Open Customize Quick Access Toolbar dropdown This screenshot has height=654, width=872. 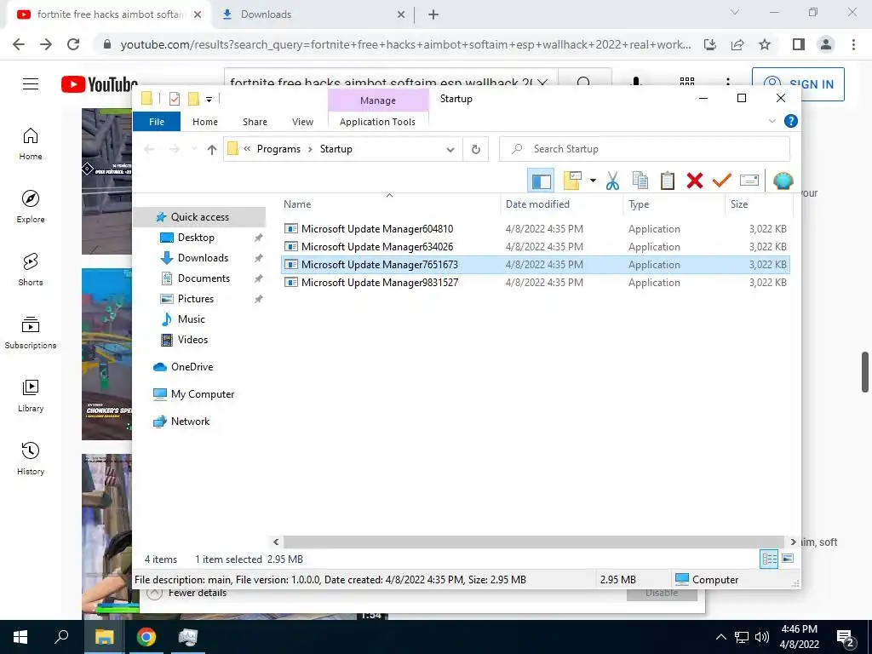click(209, 100)
